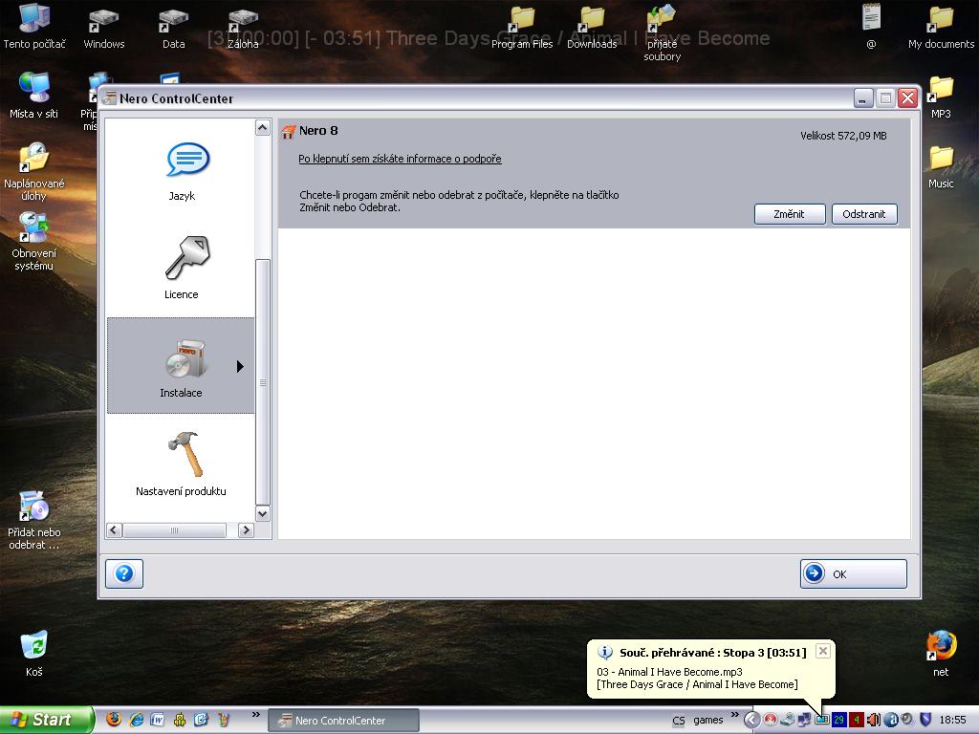Open the games taskbar toolbar

coord(708,721)
